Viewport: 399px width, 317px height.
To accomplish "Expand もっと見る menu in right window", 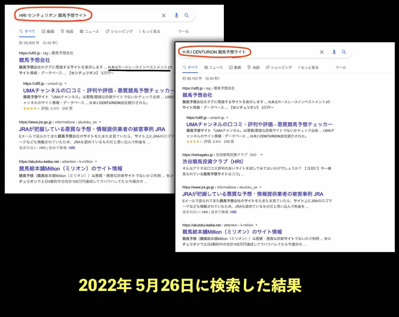I will [x=308, y=67].
